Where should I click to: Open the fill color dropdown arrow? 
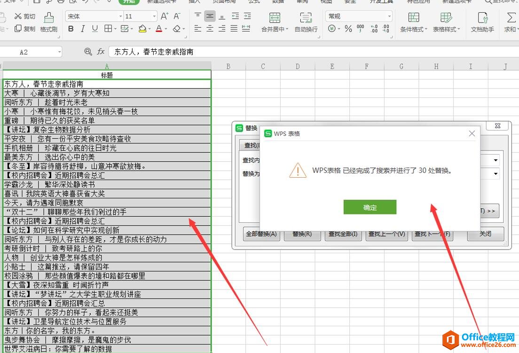(x=149, y=29)
